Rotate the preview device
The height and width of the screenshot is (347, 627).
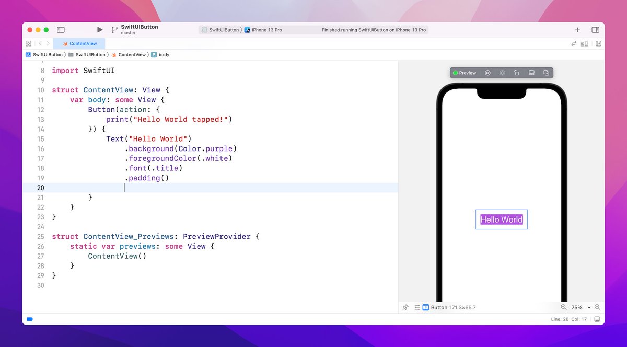click(517, 73)
